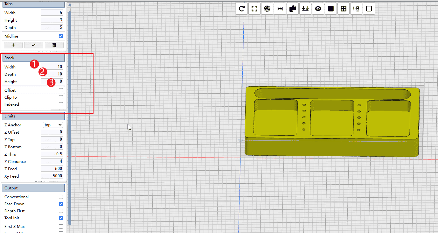Image resolution: width=438 pixels, height=233 pixels.
Task: Click the plus button under Tabs section
Action: pyautogui.click(x=13, y=45)
